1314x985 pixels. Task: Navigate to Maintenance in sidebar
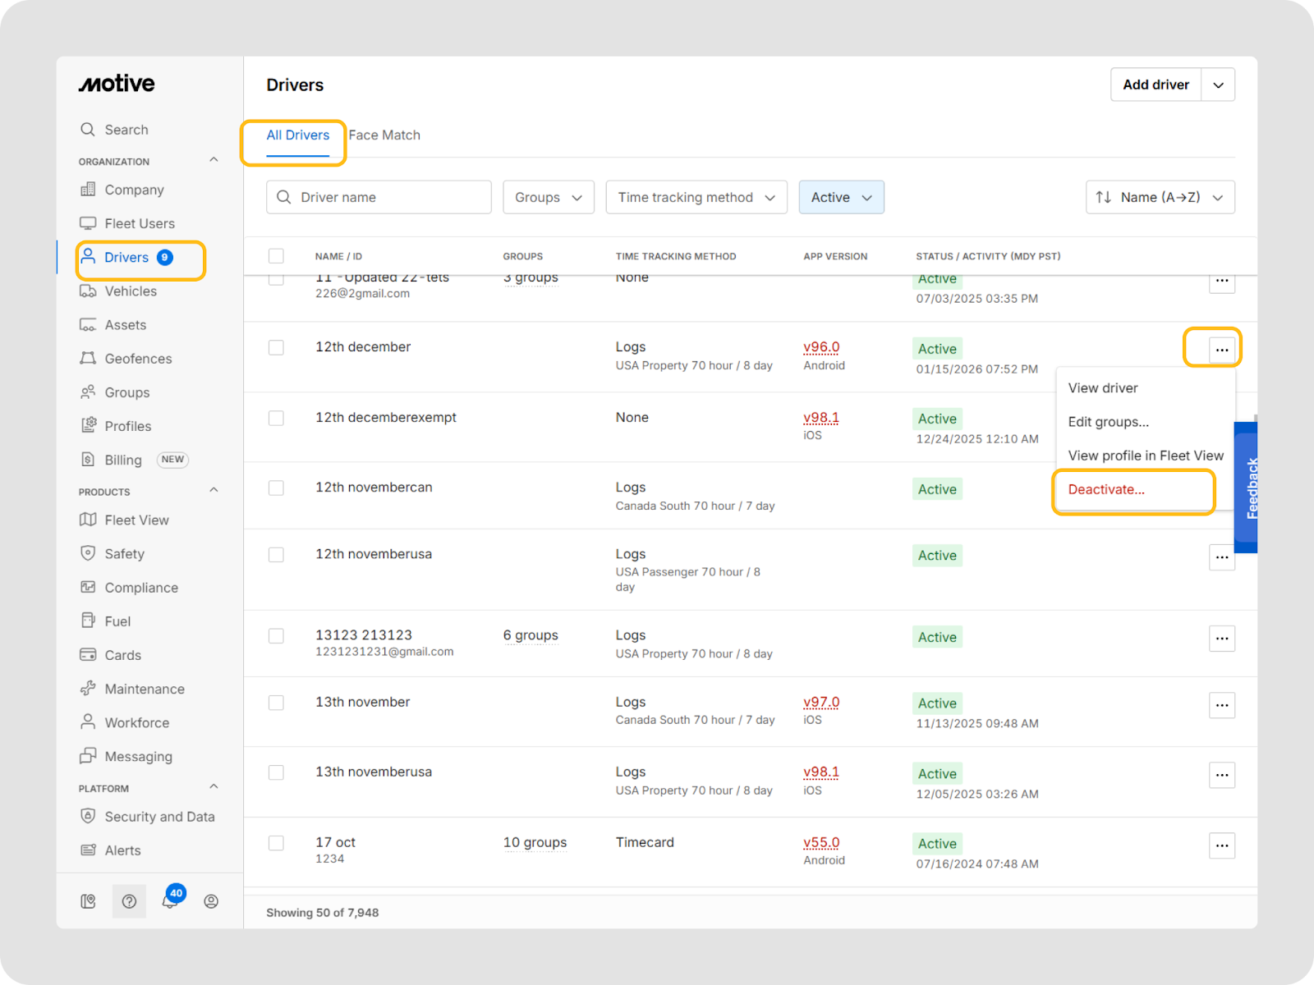144,689
